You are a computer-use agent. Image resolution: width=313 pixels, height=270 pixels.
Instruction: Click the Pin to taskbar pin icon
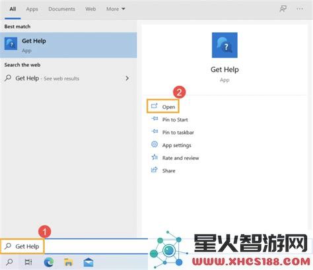[155, 131]
